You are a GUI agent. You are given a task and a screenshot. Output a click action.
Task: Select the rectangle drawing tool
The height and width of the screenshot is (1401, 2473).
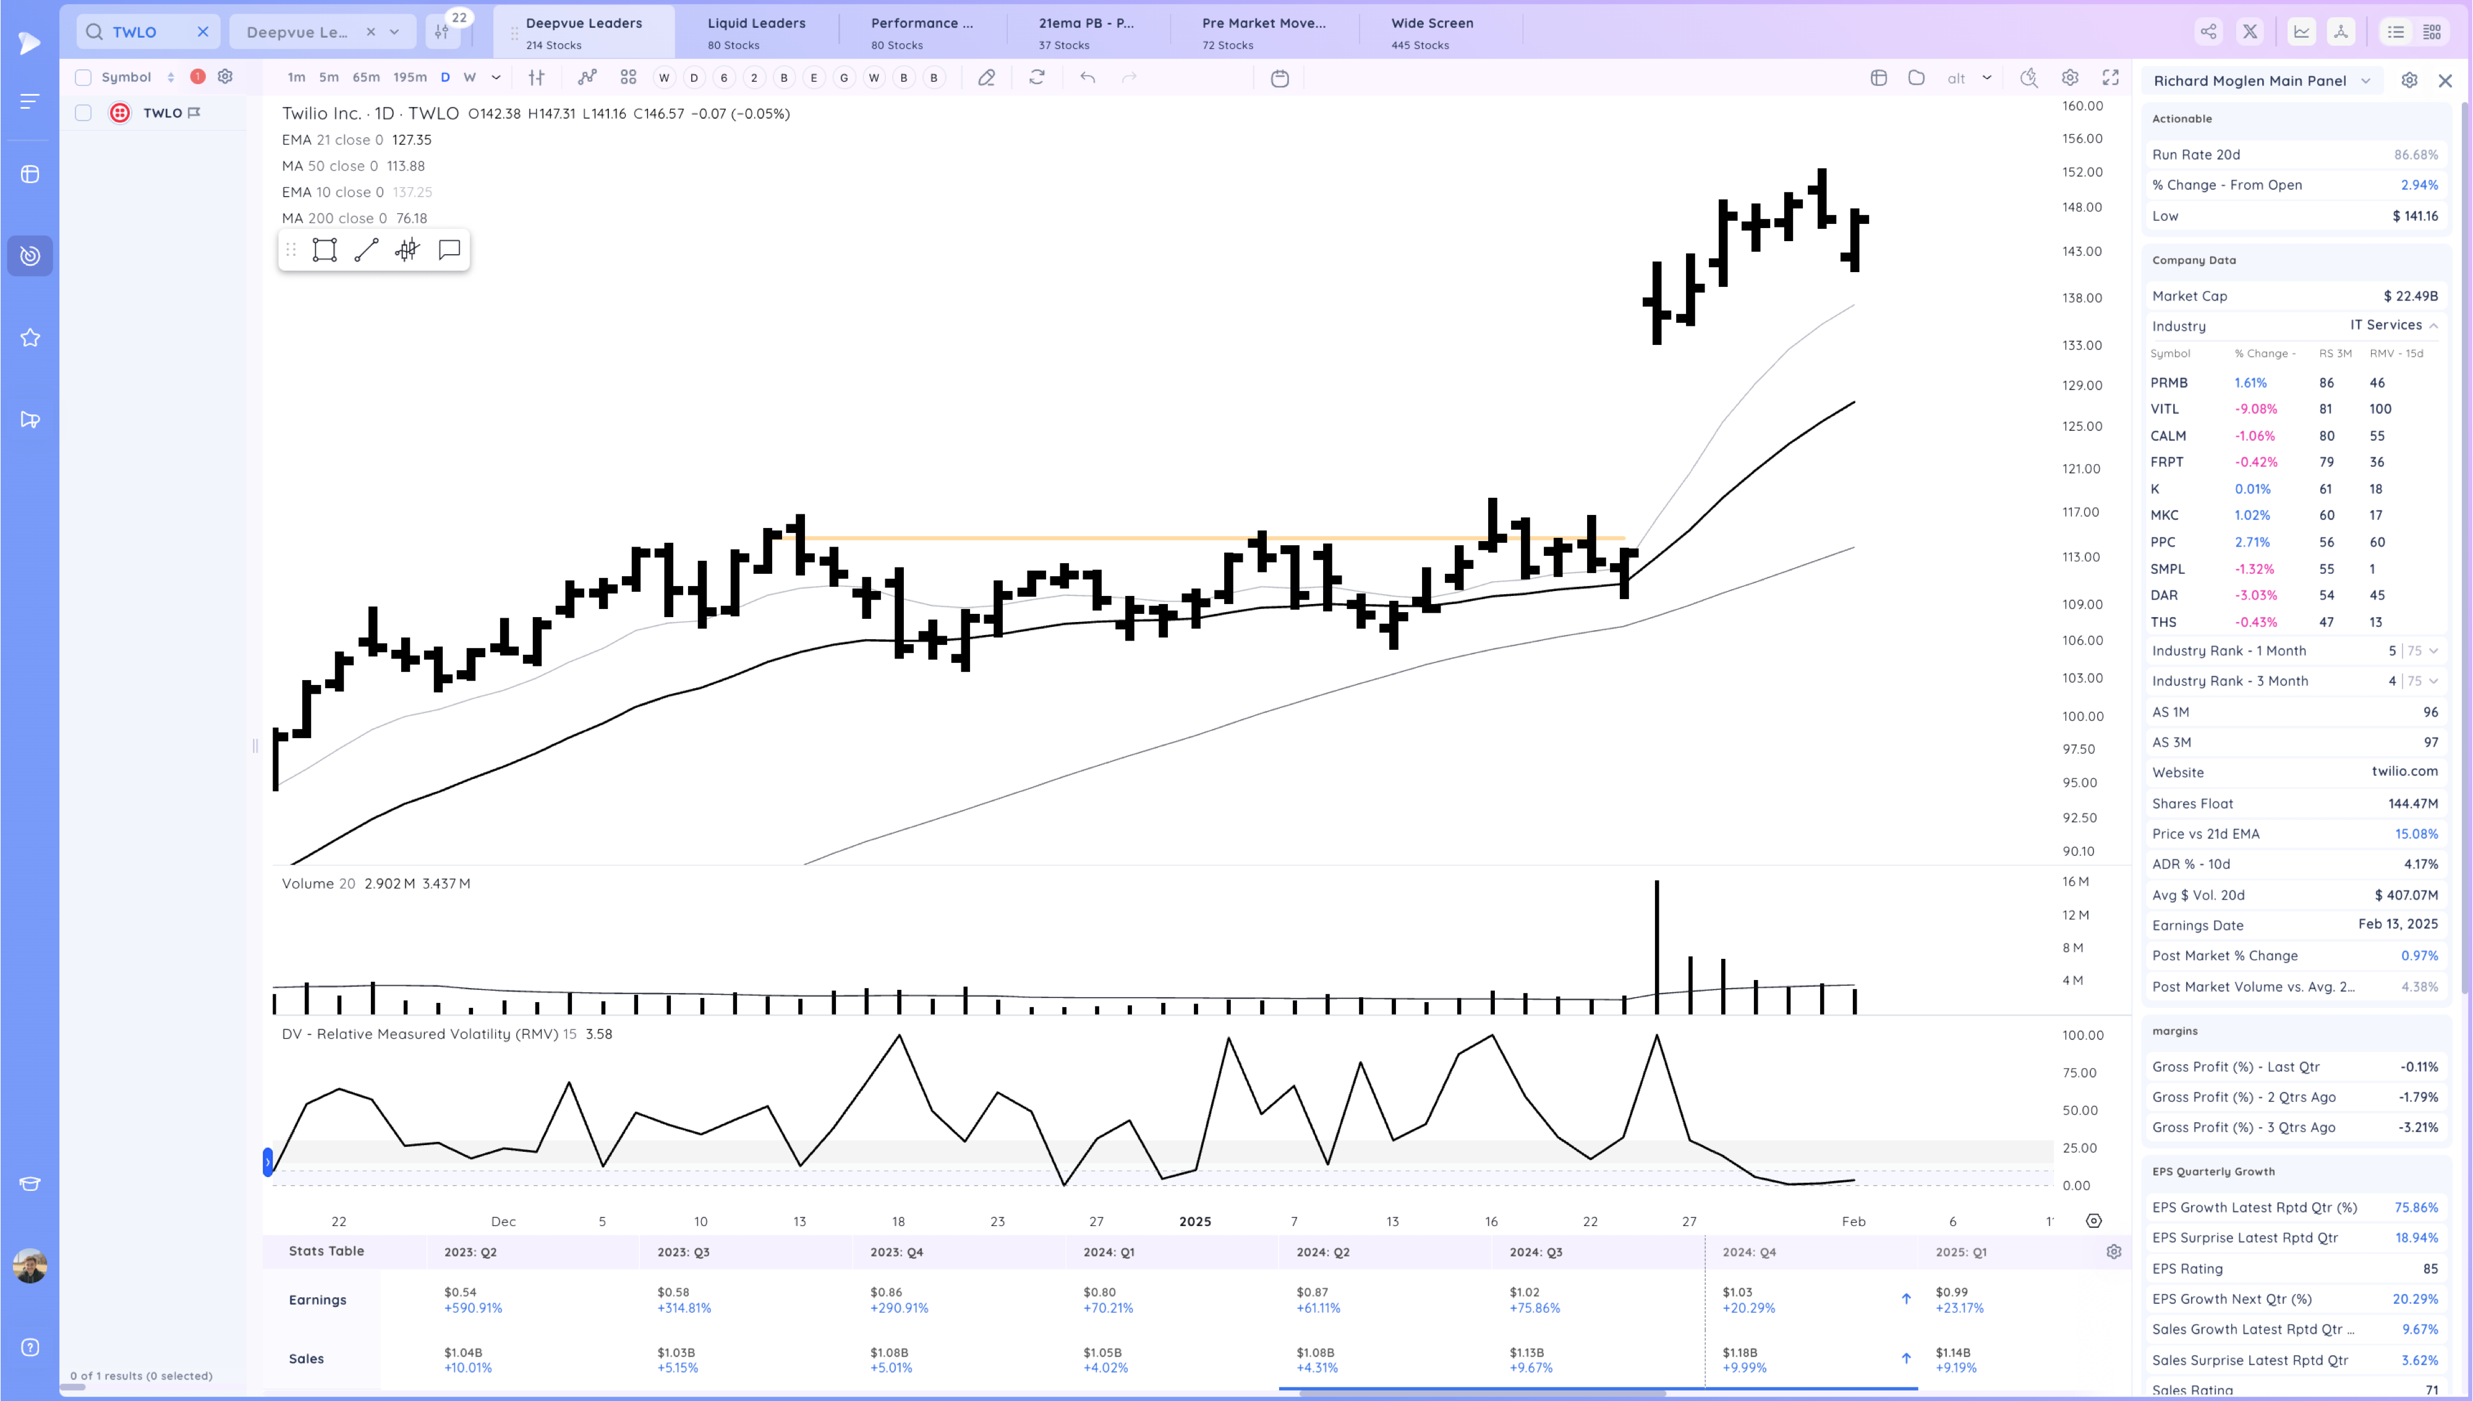[x=324, y=250]
